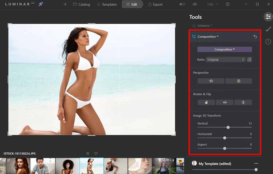Open the Ratio Original dropdown

[226, 60]
